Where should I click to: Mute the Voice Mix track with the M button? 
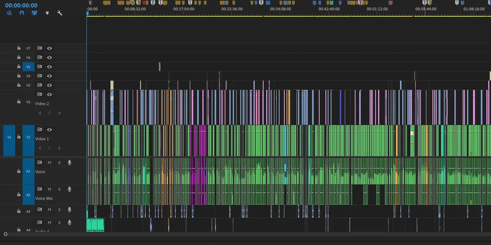[x=49, y=189]
